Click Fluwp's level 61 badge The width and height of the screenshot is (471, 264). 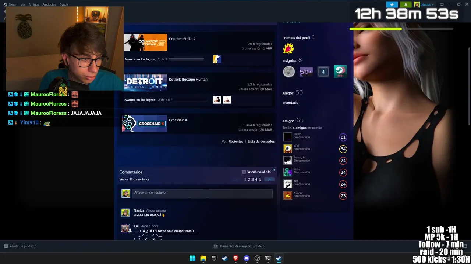coord(343,137)
